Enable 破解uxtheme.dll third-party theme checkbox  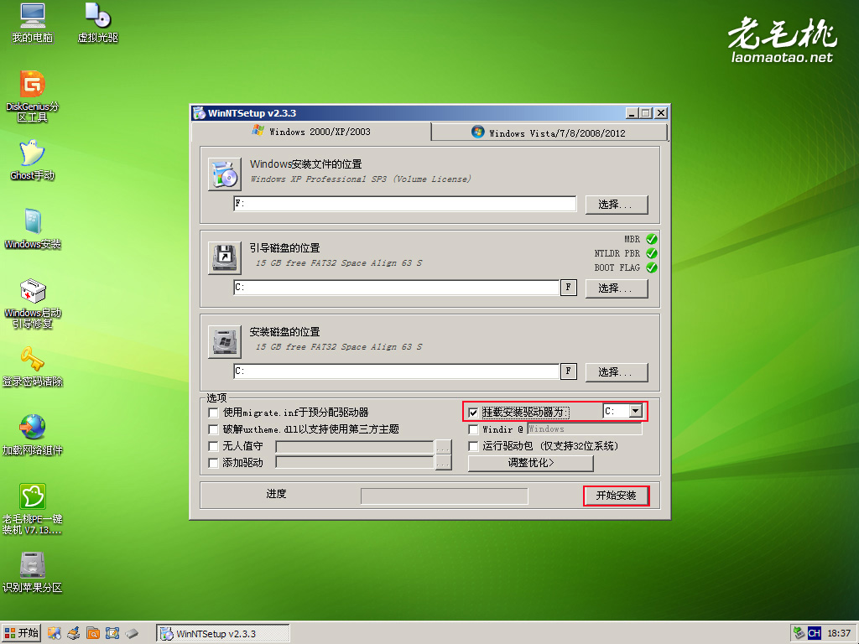click(x=214, y=429)
